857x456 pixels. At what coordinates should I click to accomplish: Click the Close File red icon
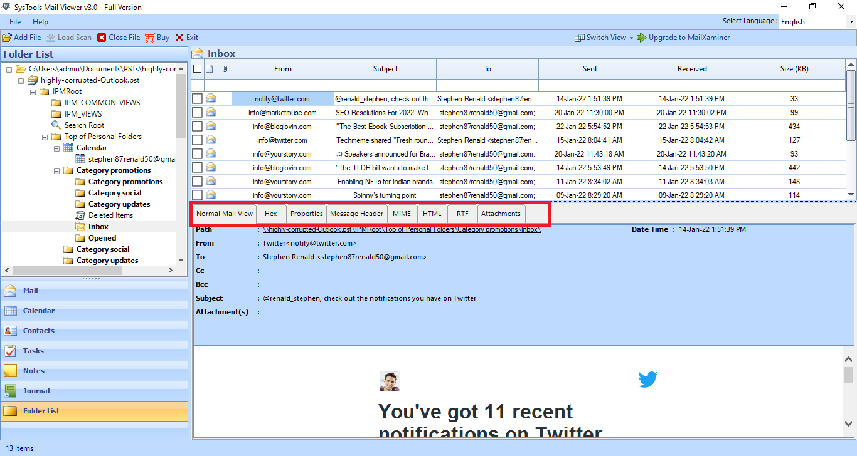click(102, 38)
